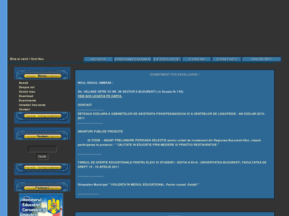Go to the LEGISLATIE tab
The width and height of the screenshot is (289, 216).
tap(167, 59)
